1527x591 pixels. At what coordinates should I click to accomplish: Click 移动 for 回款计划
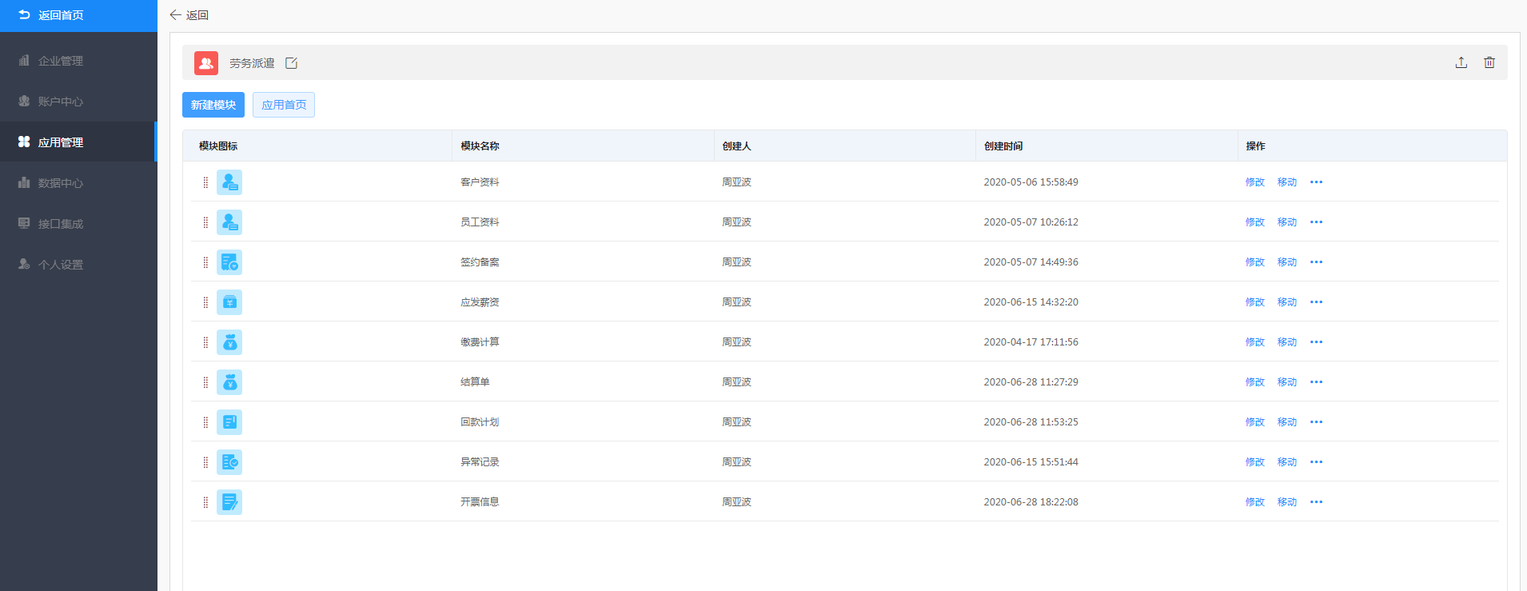pos(1287,422)
